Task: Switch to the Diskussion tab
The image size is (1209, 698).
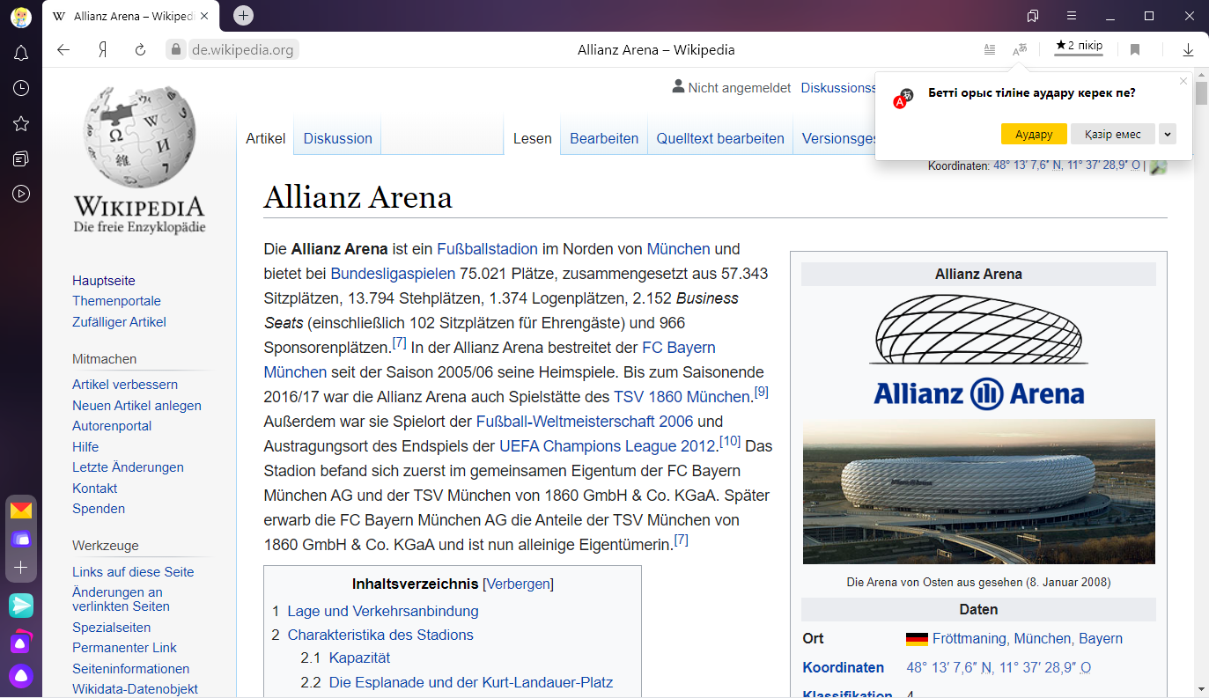Action: coord(337,138)
